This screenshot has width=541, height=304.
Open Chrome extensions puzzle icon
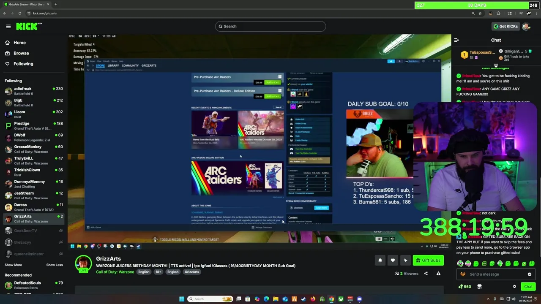tap(498, 13)
